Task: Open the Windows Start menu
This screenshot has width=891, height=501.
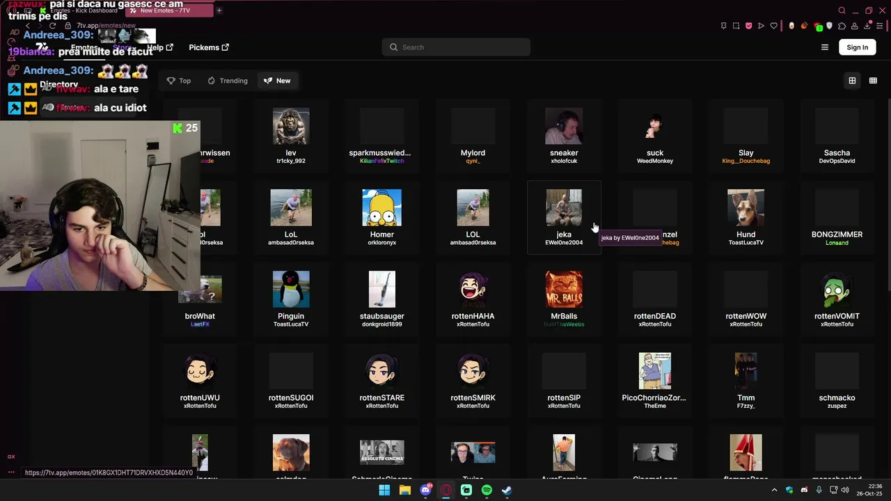Action: coord(384,490)
